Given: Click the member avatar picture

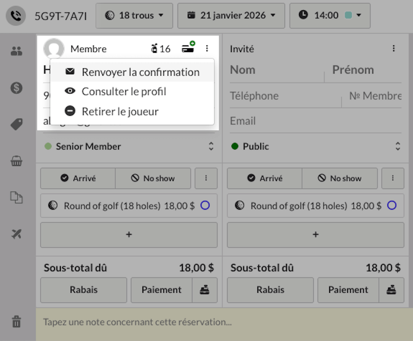Looking at the screenshot, I should 54,49.
